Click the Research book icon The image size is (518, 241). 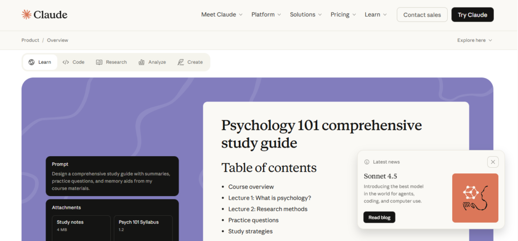click(99, 62)
